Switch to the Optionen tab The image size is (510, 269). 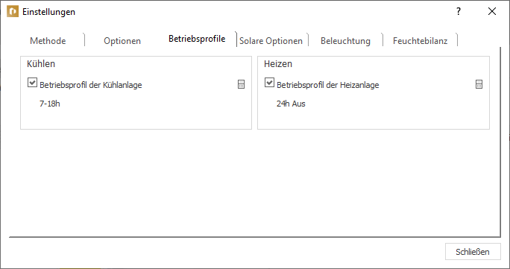coord(122,40)
